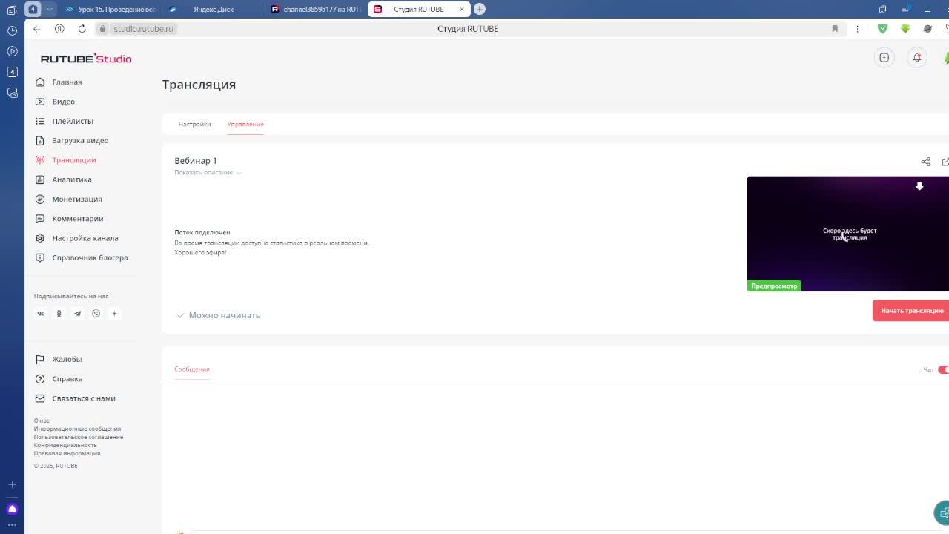This screenshot has height=534, width=949.
Task: Click the tab group counter 4
Action: coord(33,9)
